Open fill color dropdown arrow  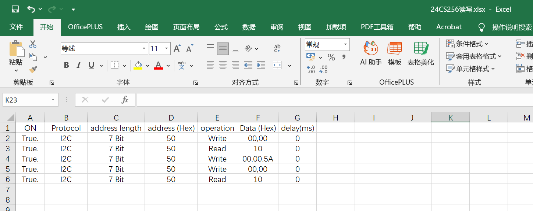coord(148,66)
